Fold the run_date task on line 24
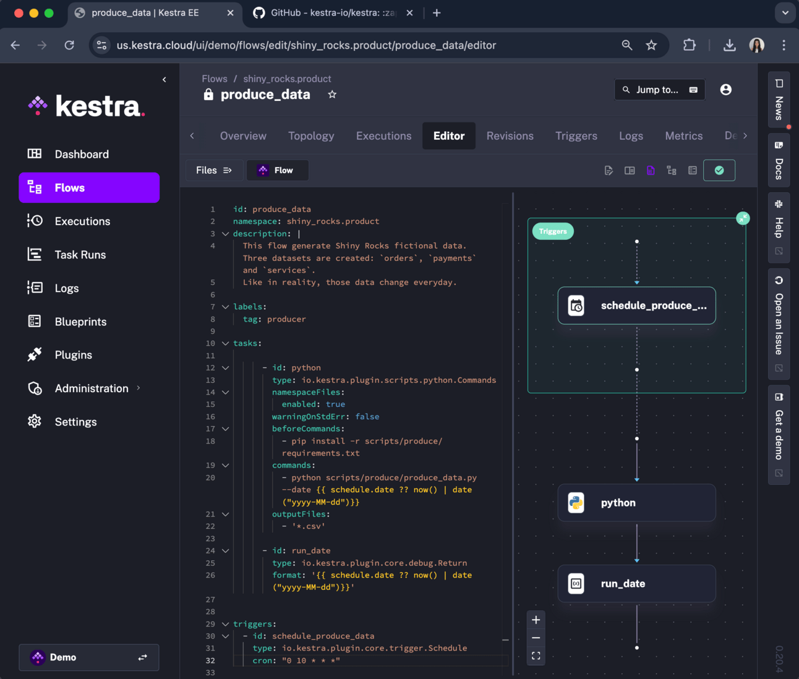The width and height of the screenshot is (799, 679). (x=225, y=550)
